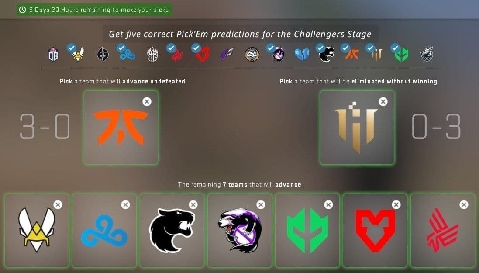Click the green Imperial advance card
The image size is (479, 273).
pyautogui.click(x=307, y=231)
